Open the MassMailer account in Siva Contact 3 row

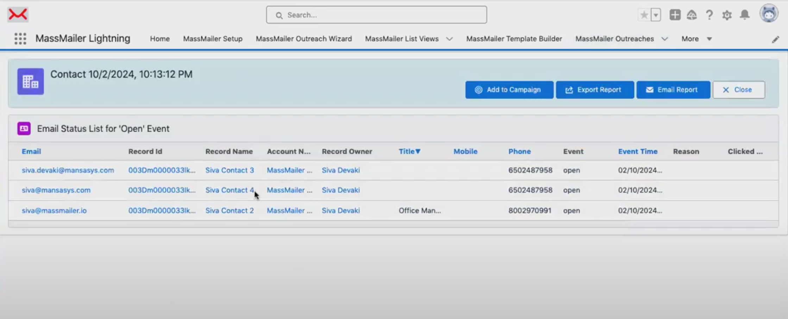coord(289,170)
